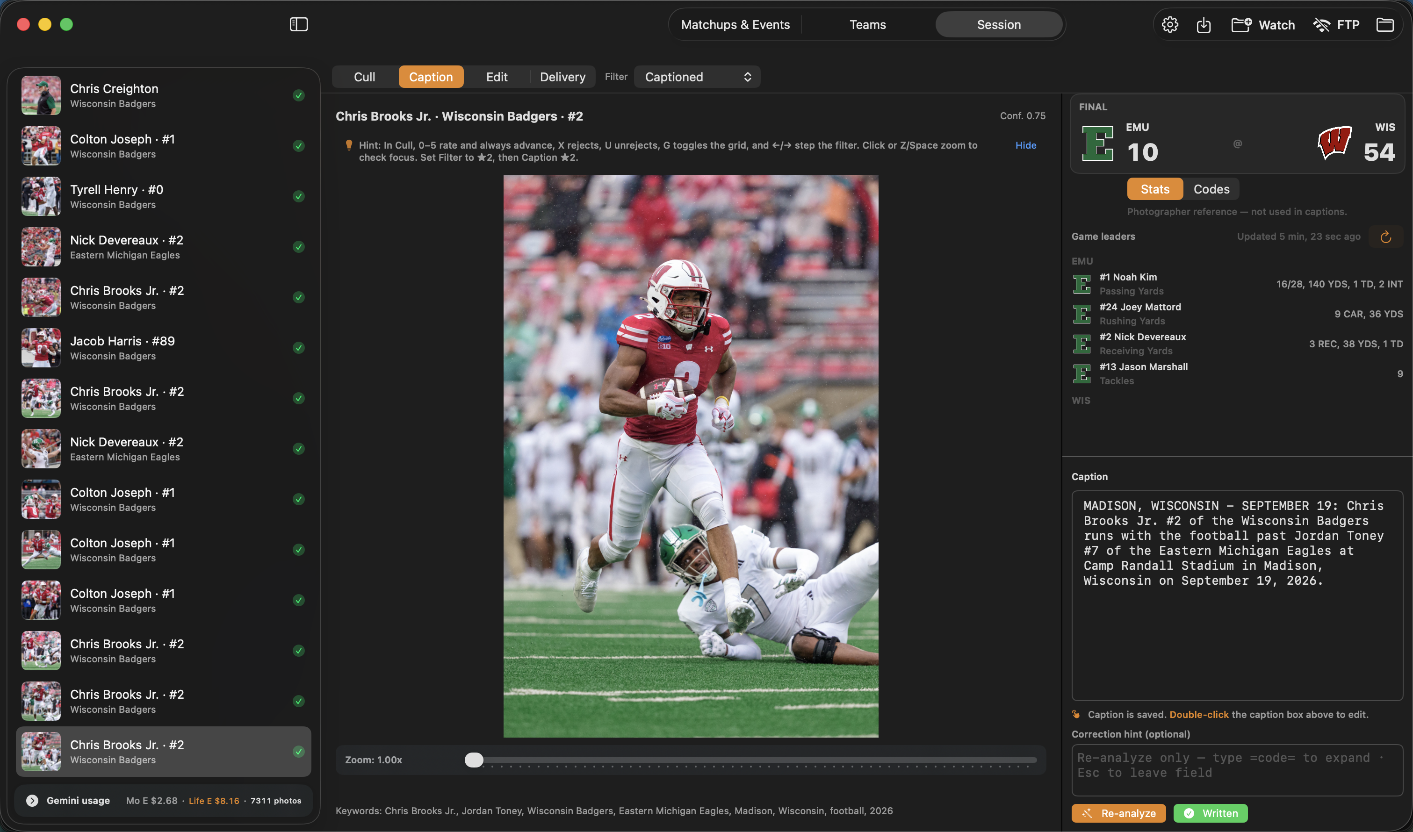The image size is (1413, 832).
Task: Click the hint lightbulb icon
Action: click(349, 145)
